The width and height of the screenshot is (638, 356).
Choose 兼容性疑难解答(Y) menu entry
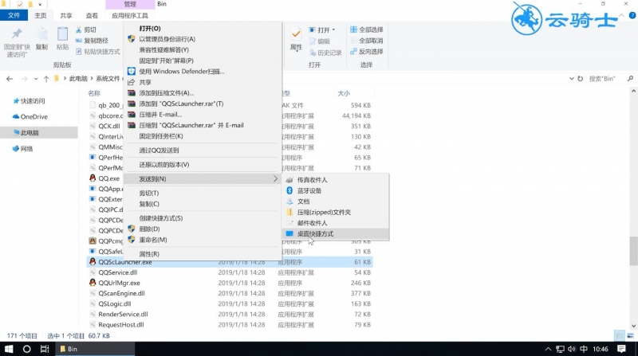(203, 49)
